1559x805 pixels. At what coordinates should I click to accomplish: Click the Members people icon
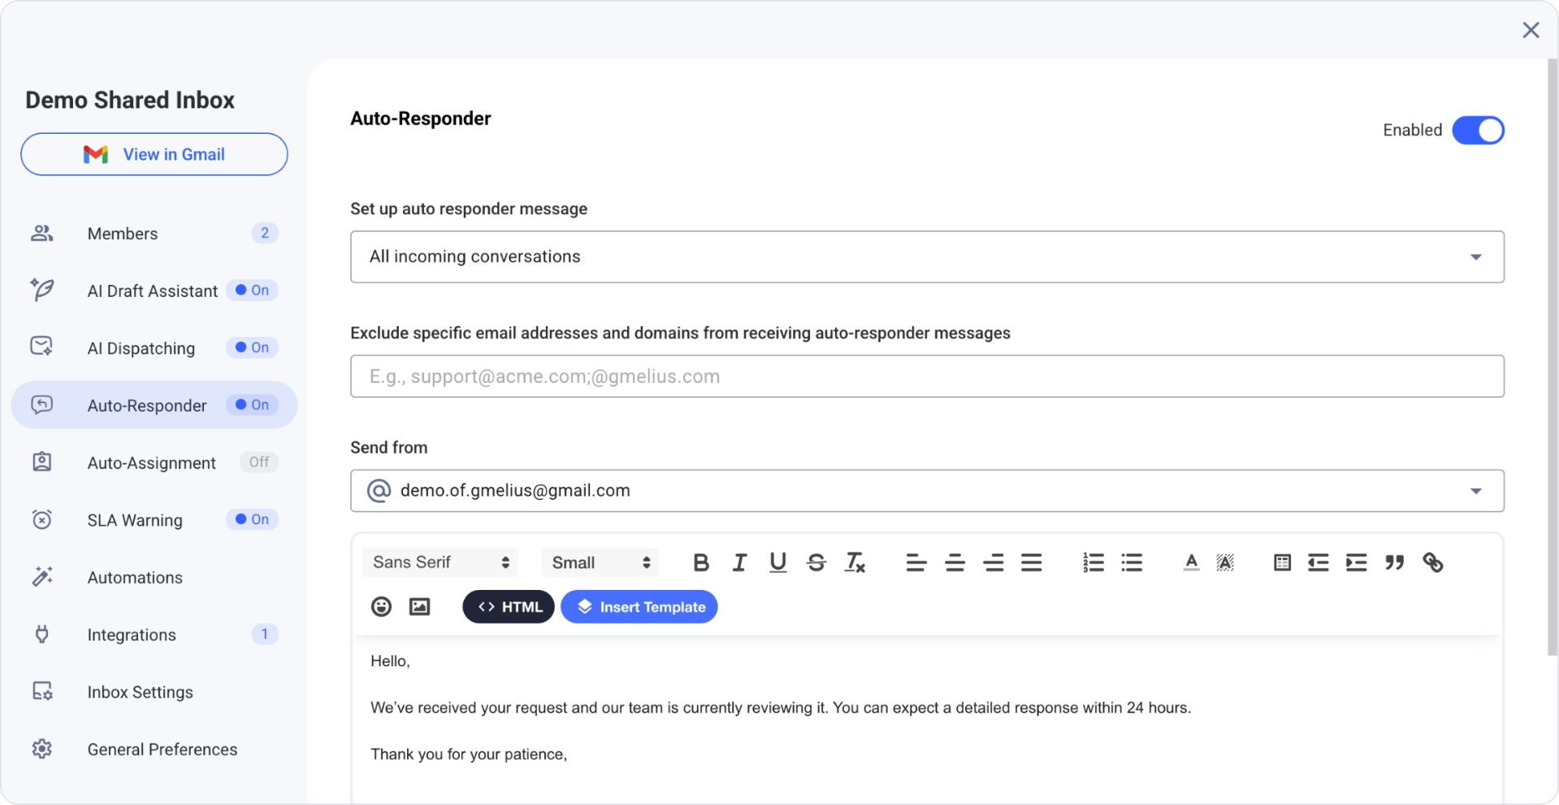pos(42,234)
